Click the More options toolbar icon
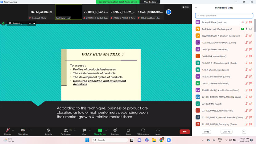Viewport: 256px width, 144px height. (158, 131)
